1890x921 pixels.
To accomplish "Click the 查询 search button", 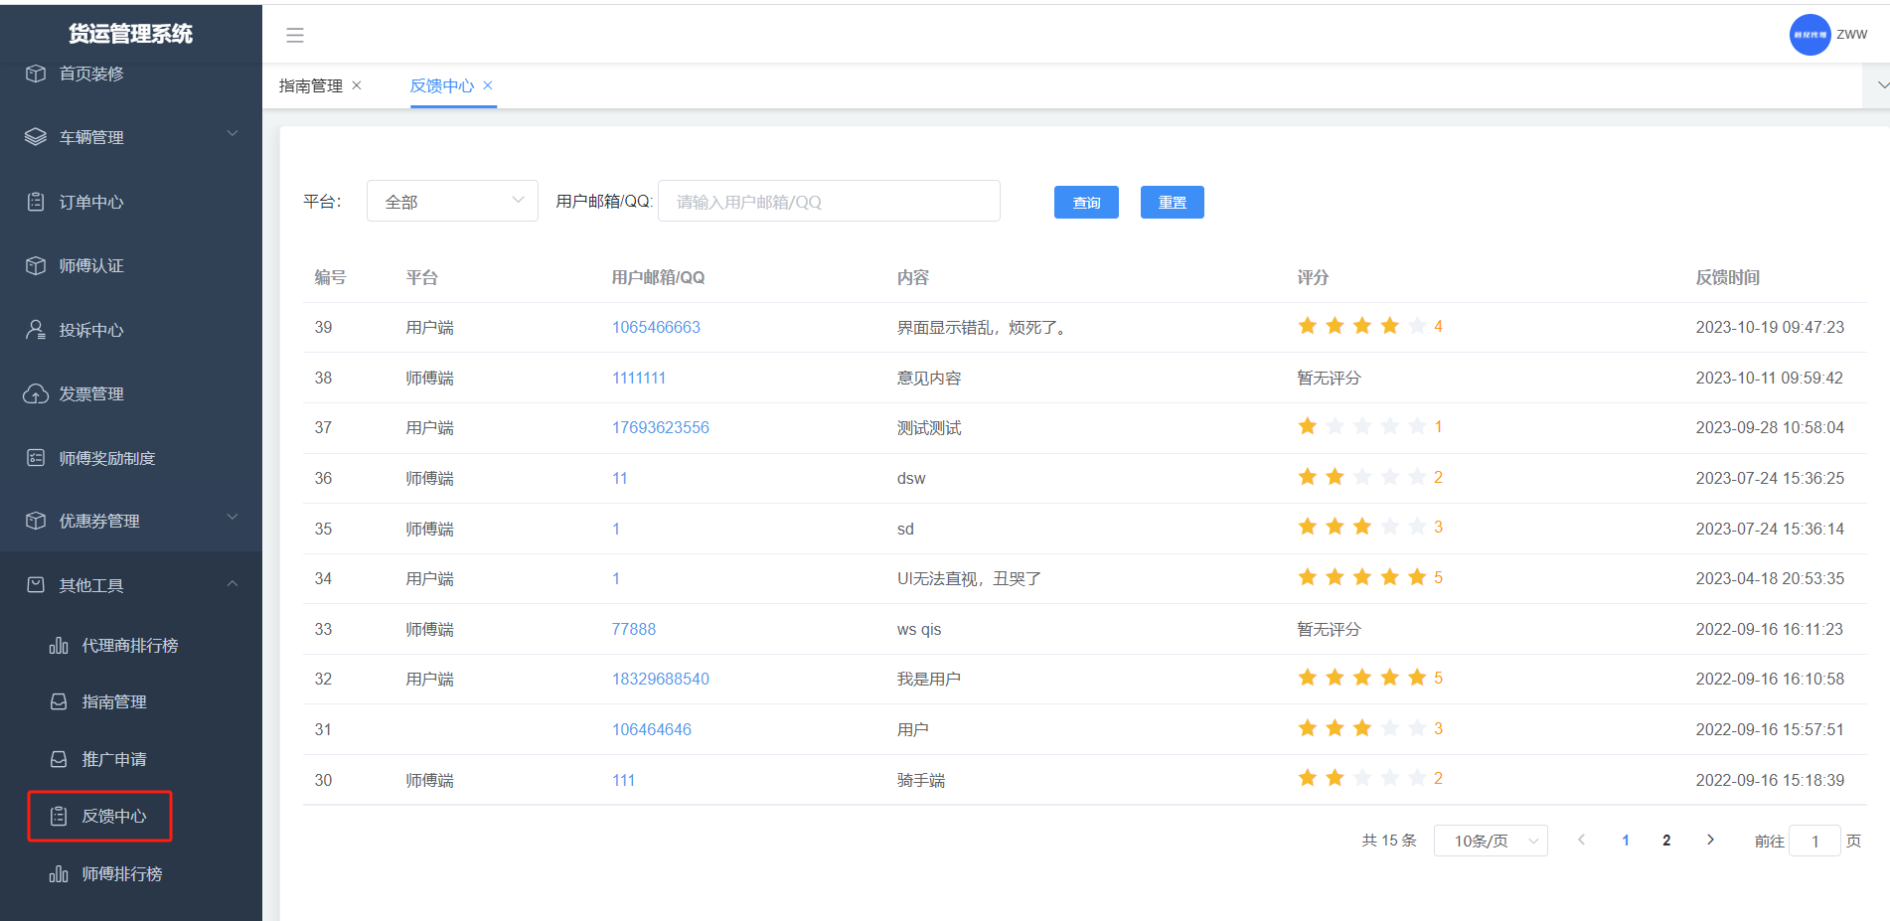I will (1085, 203).
